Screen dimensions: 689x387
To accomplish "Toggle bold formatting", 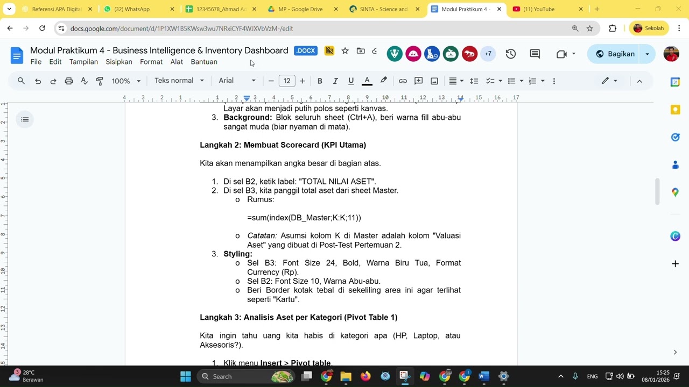I will [x=320, y=81].
